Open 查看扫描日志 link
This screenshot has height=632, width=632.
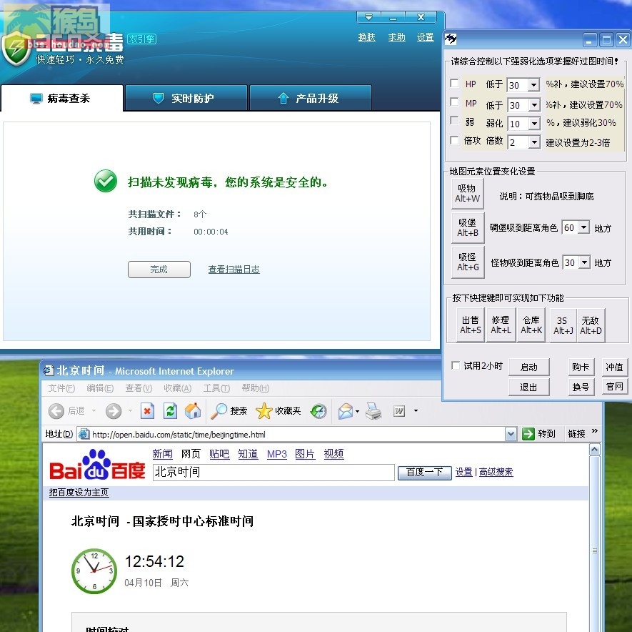click(234, 270)
